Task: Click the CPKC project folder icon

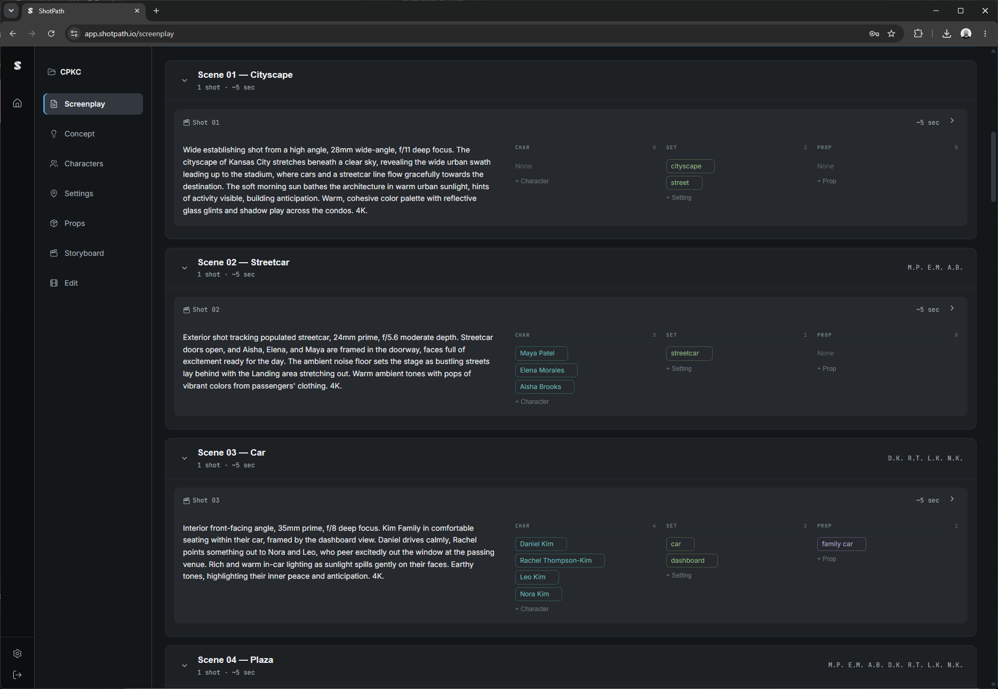Action: [x=52, y=72]
